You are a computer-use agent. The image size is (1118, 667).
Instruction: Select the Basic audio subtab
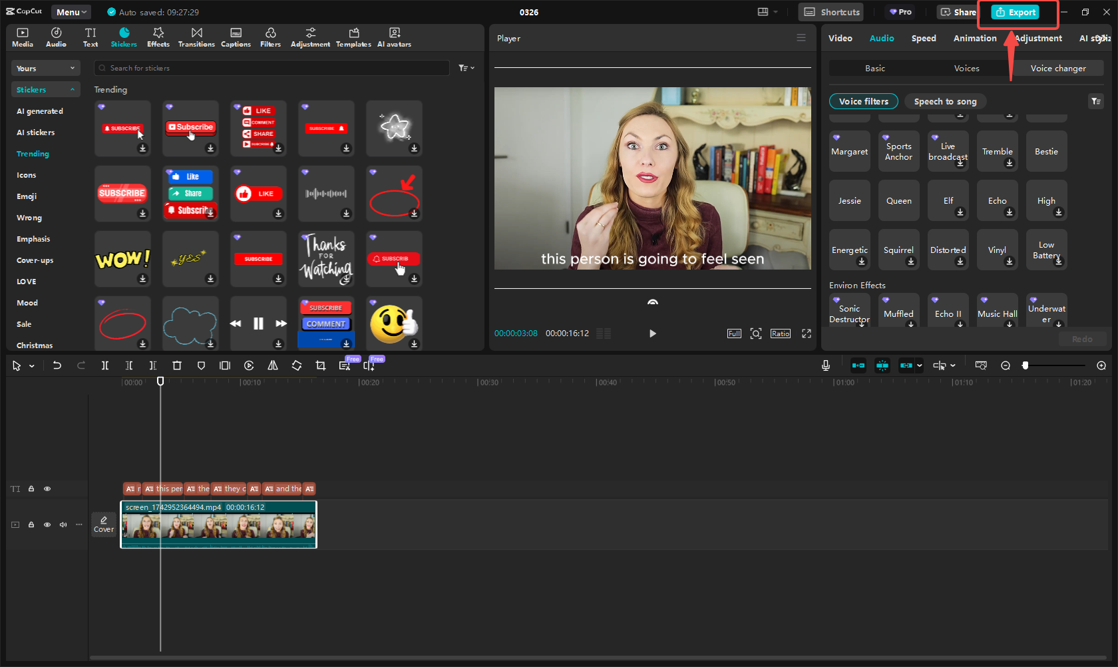tap(874, 69)
